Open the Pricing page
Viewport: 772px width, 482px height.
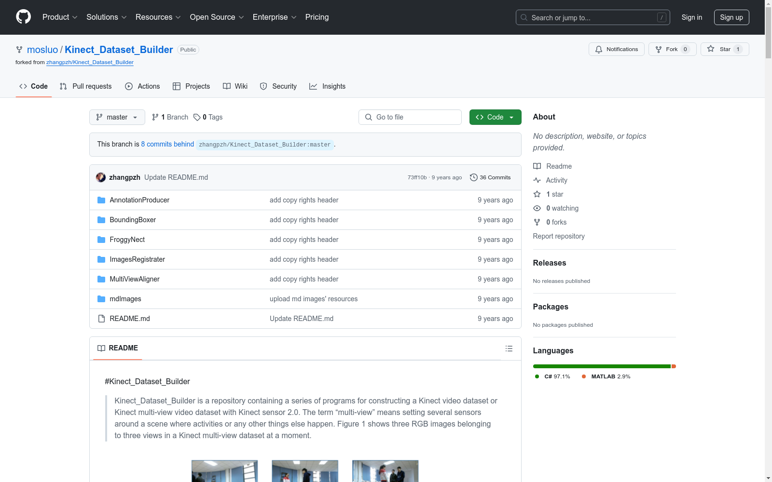[317, 17]
